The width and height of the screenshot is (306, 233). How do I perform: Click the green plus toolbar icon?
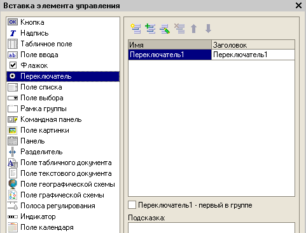[x=150, y=29]
